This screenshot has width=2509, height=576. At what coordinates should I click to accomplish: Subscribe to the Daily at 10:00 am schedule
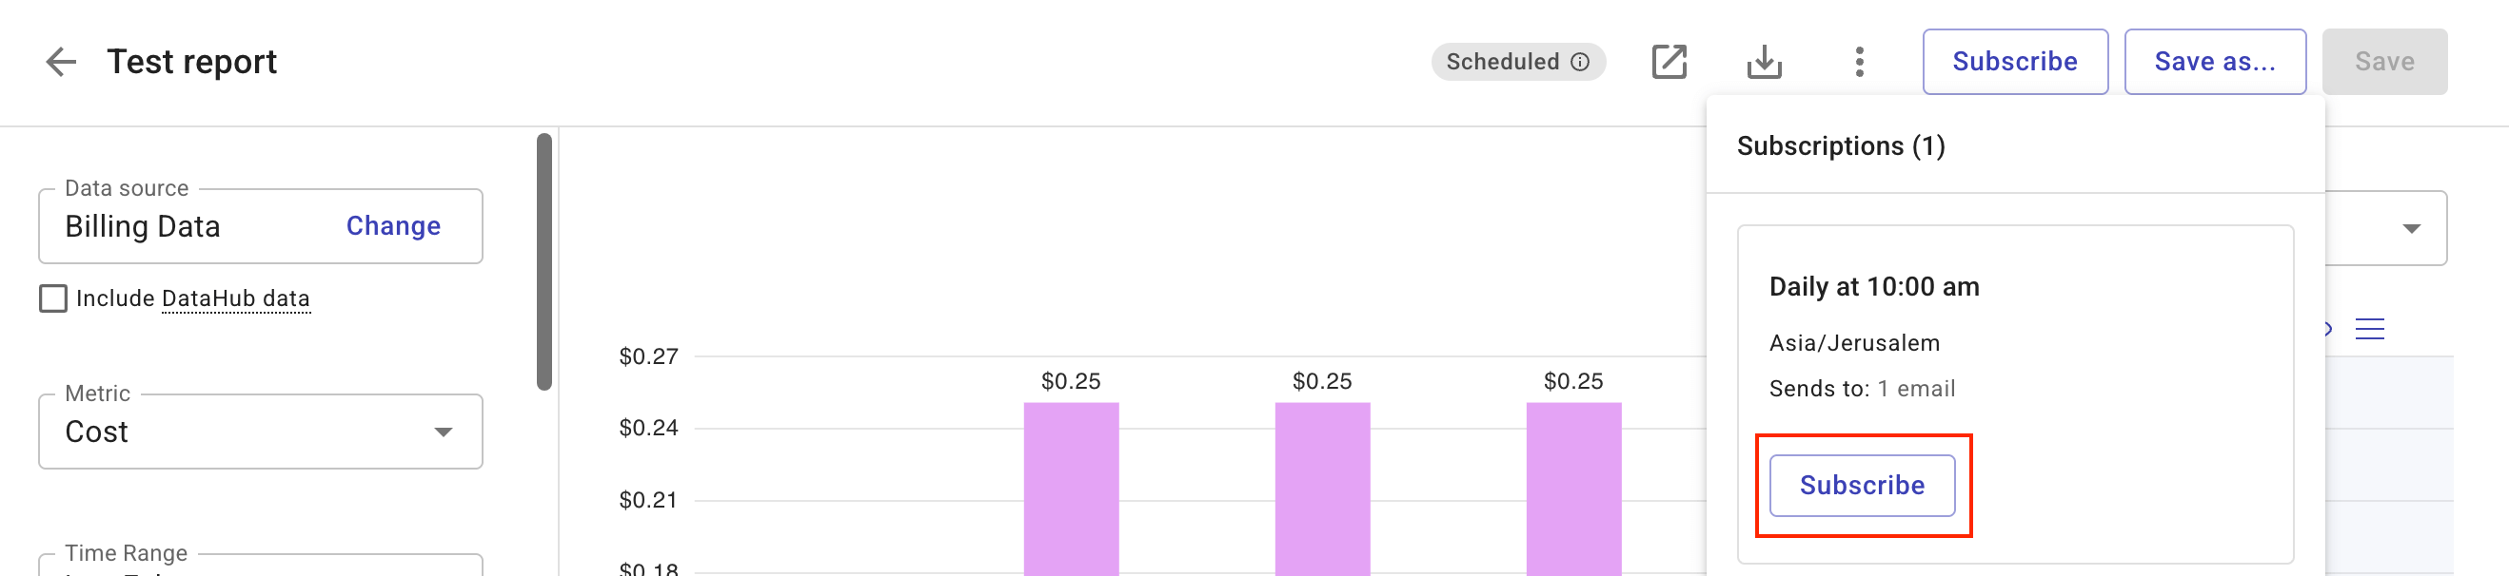pos(1862,485)
